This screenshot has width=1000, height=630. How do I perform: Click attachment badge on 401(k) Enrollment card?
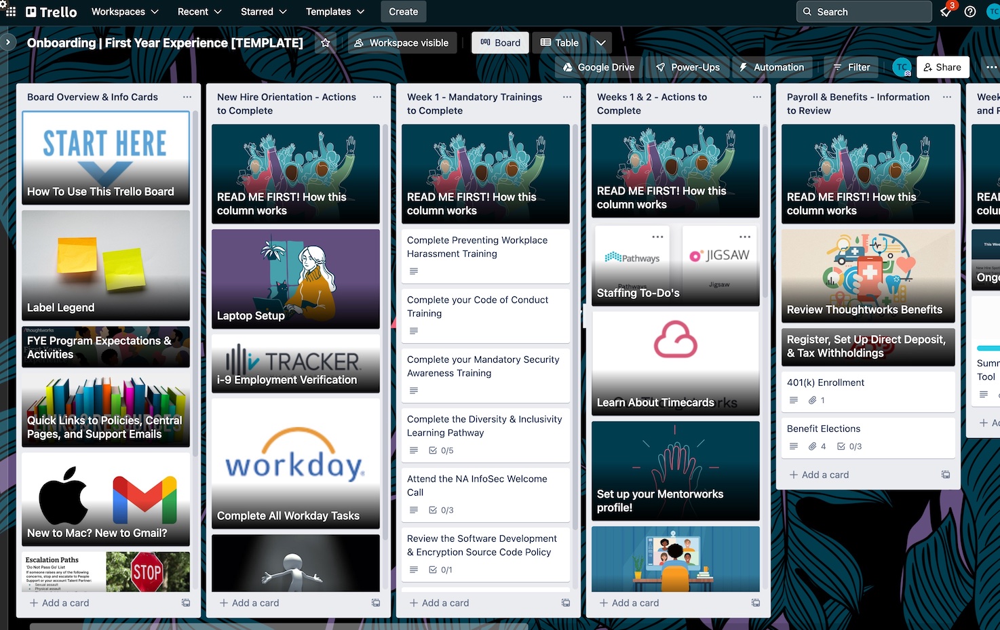[x=817, y=400]
